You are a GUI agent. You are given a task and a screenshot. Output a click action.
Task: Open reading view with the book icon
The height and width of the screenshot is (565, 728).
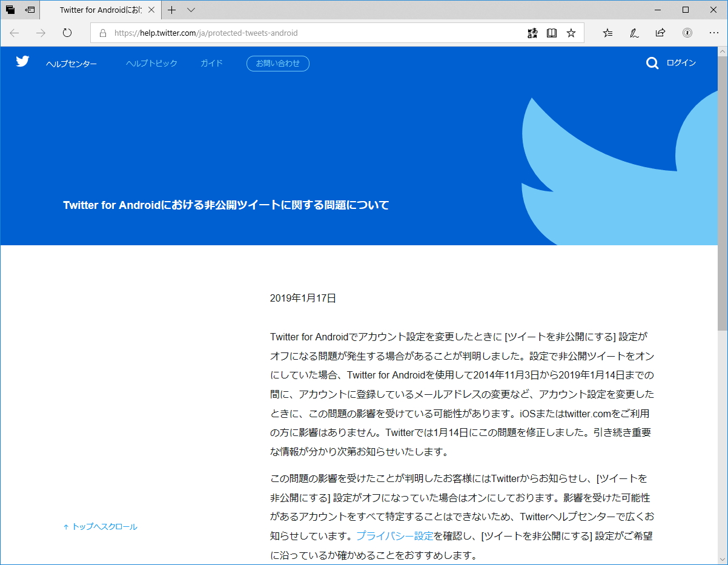552,33
